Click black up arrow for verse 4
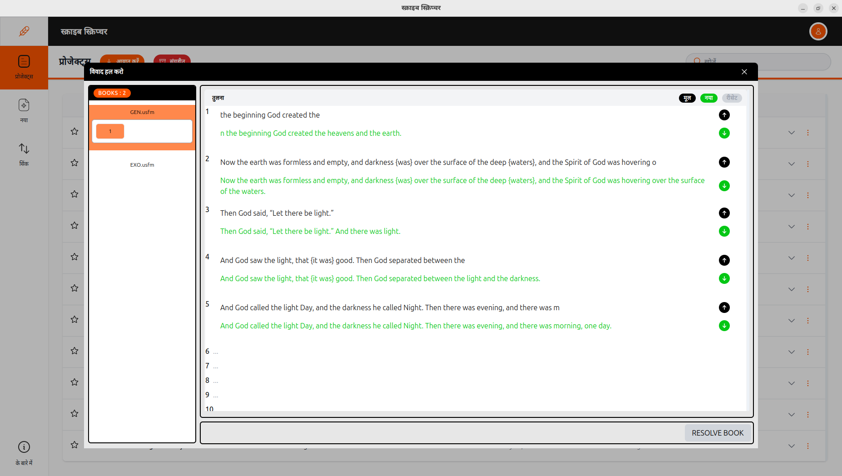This screenshot has height=476, width=842. (x=724, y=260)
